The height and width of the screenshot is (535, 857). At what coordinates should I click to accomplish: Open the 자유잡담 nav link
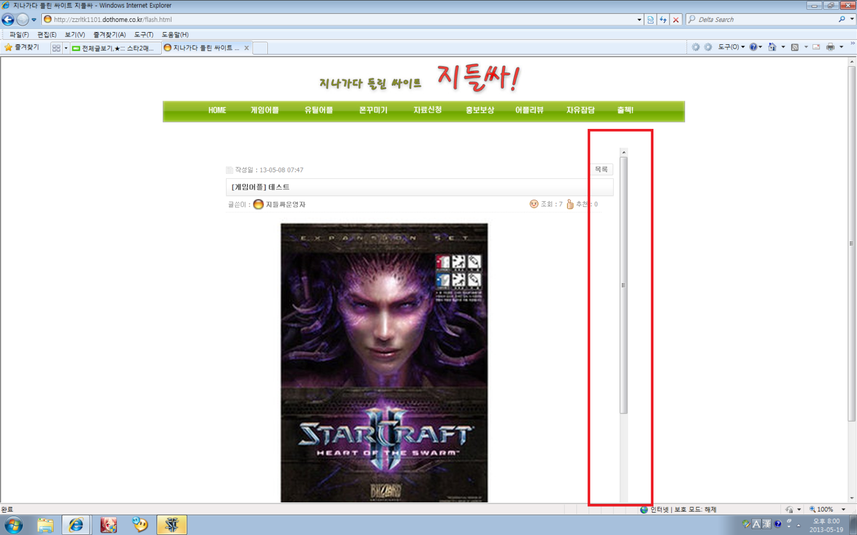[x=581, y=110]
